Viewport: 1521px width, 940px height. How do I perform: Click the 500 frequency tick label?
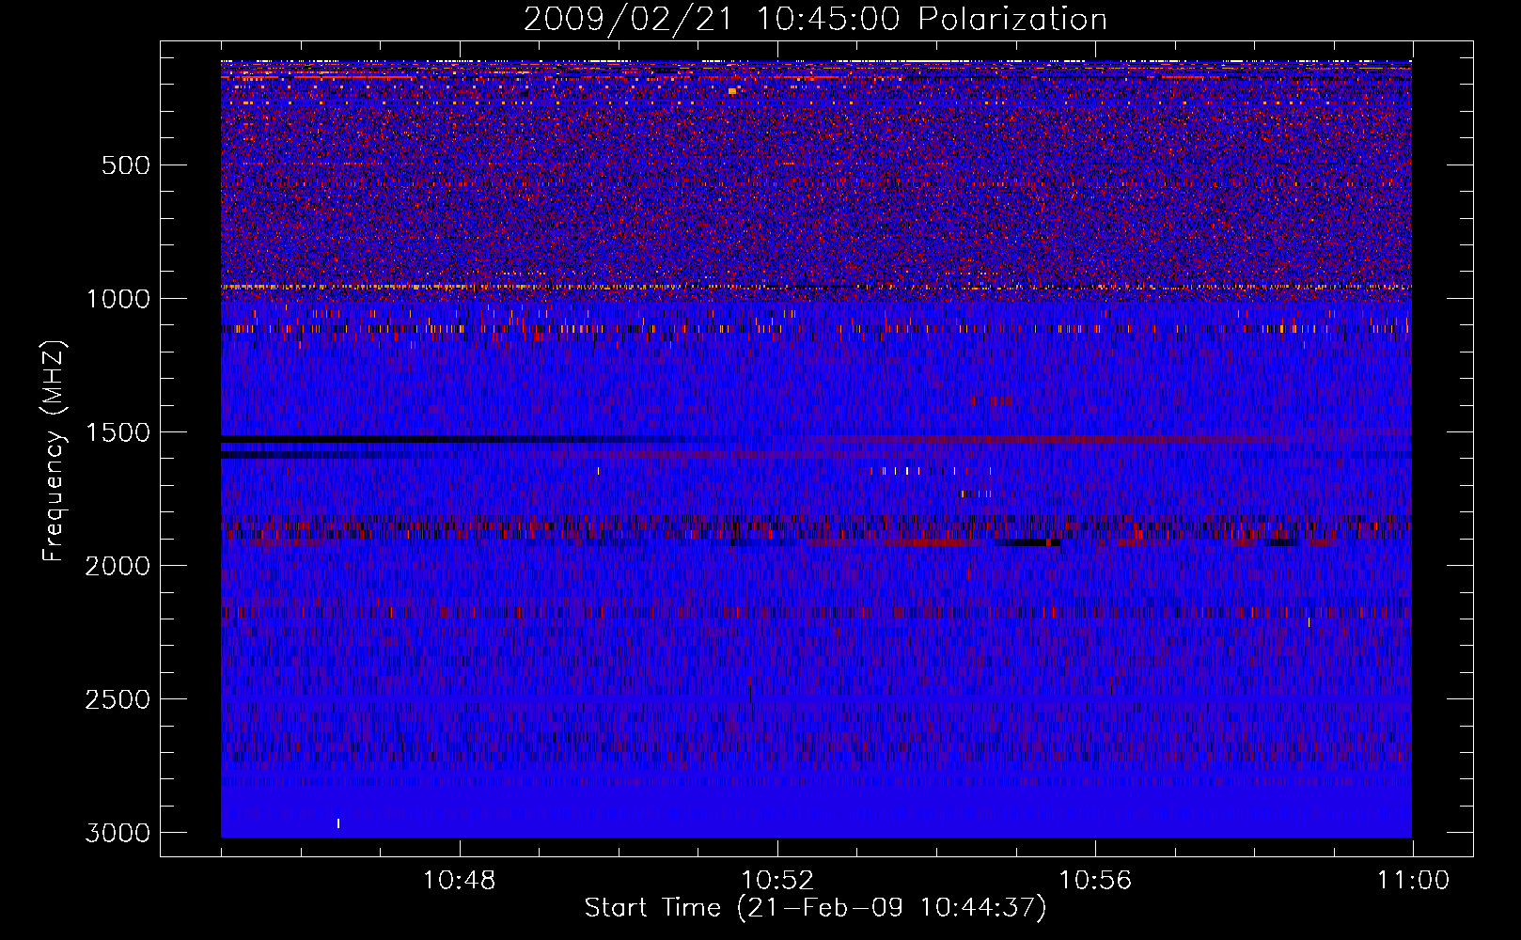tap(126, 165)
